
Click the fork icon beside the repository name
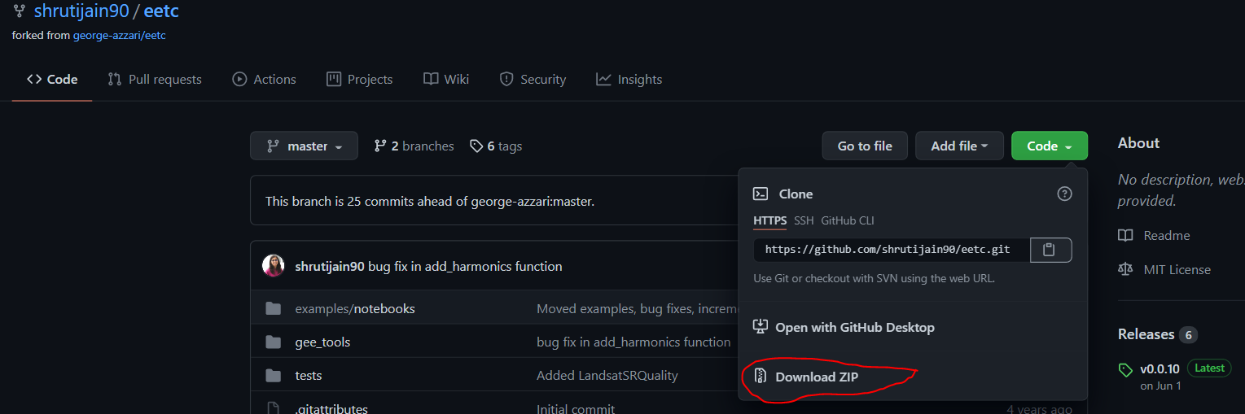coord(20,12)
